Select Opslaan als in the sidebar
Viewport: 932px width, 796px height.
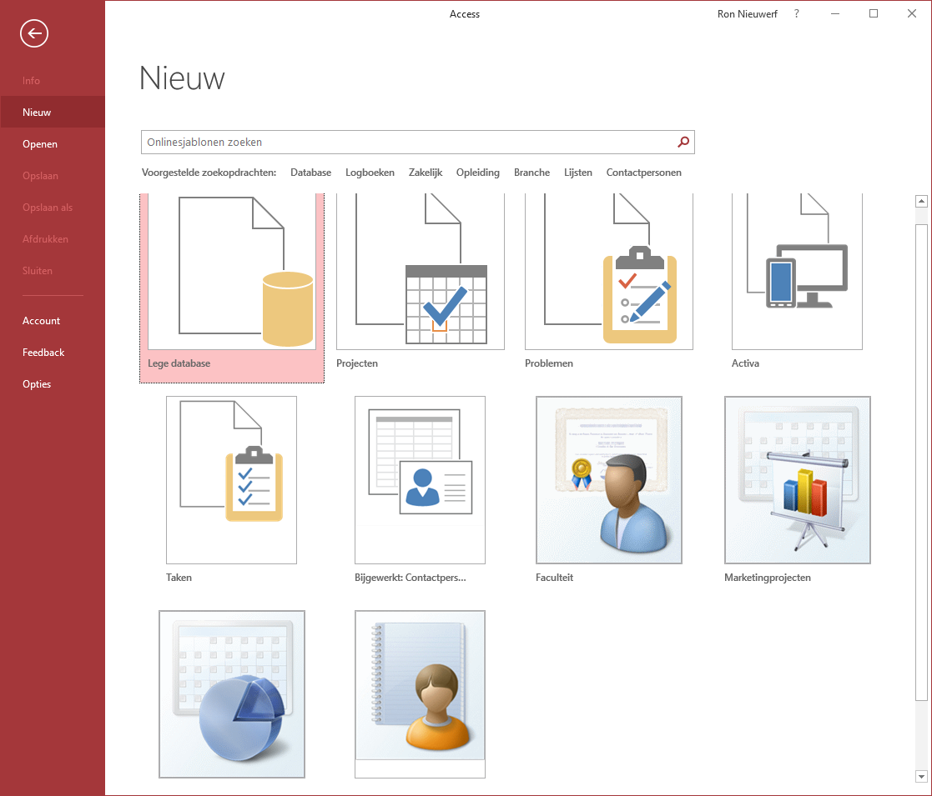point(53,208)
